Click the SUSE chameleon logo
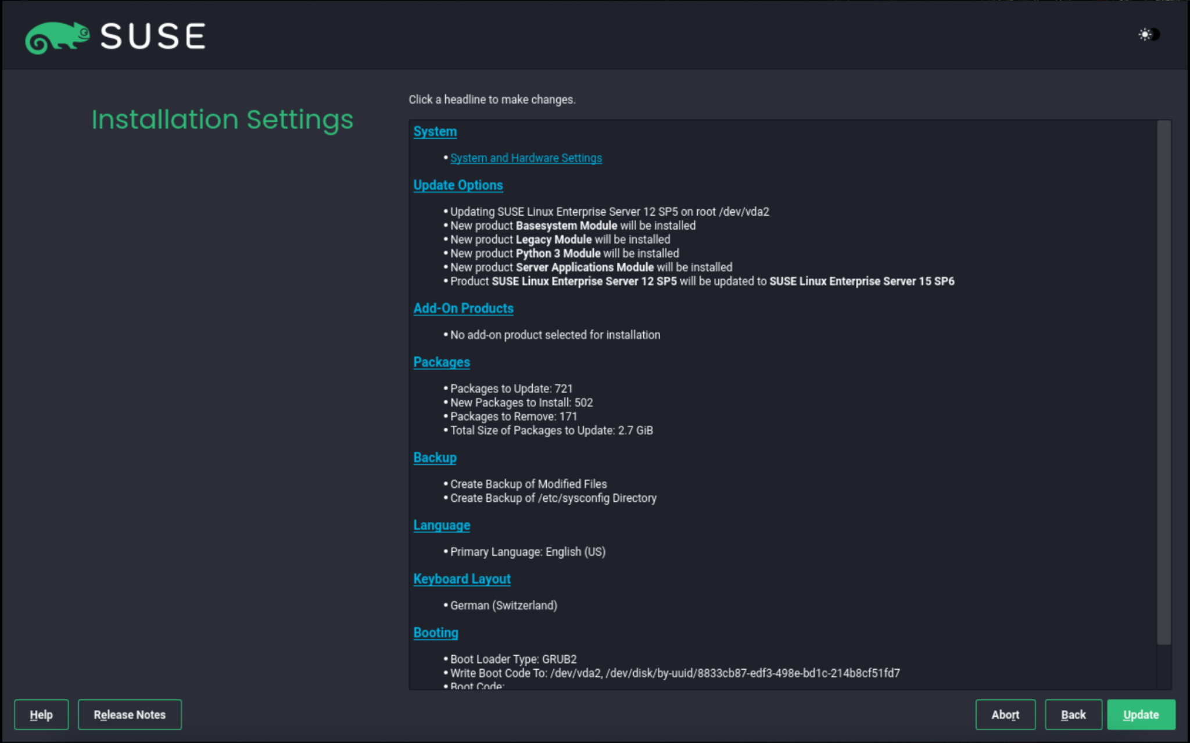This screenshot has width=1190, height=743. pos(57,38)
